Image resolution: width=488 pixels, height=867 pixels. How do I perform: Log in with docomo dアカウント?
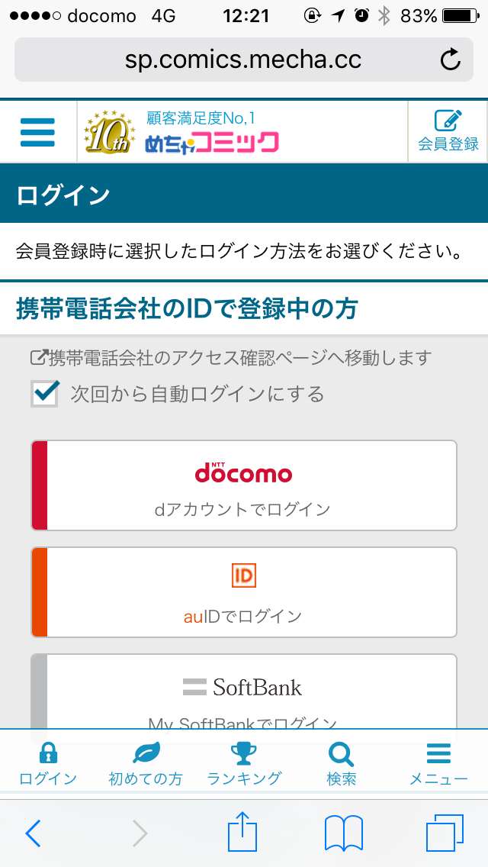coord(244,485)
